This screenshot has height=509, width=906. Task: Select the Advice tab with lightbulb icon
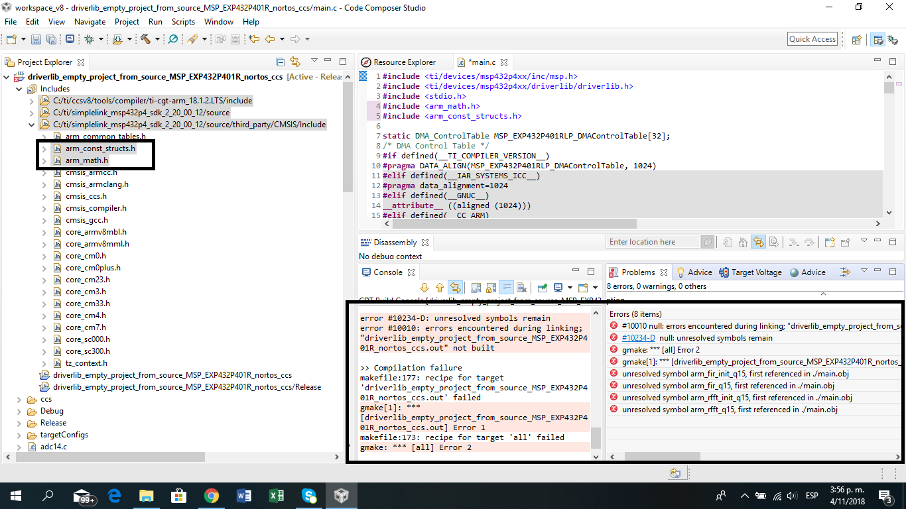pyautogui.click(x=694, y=272)
